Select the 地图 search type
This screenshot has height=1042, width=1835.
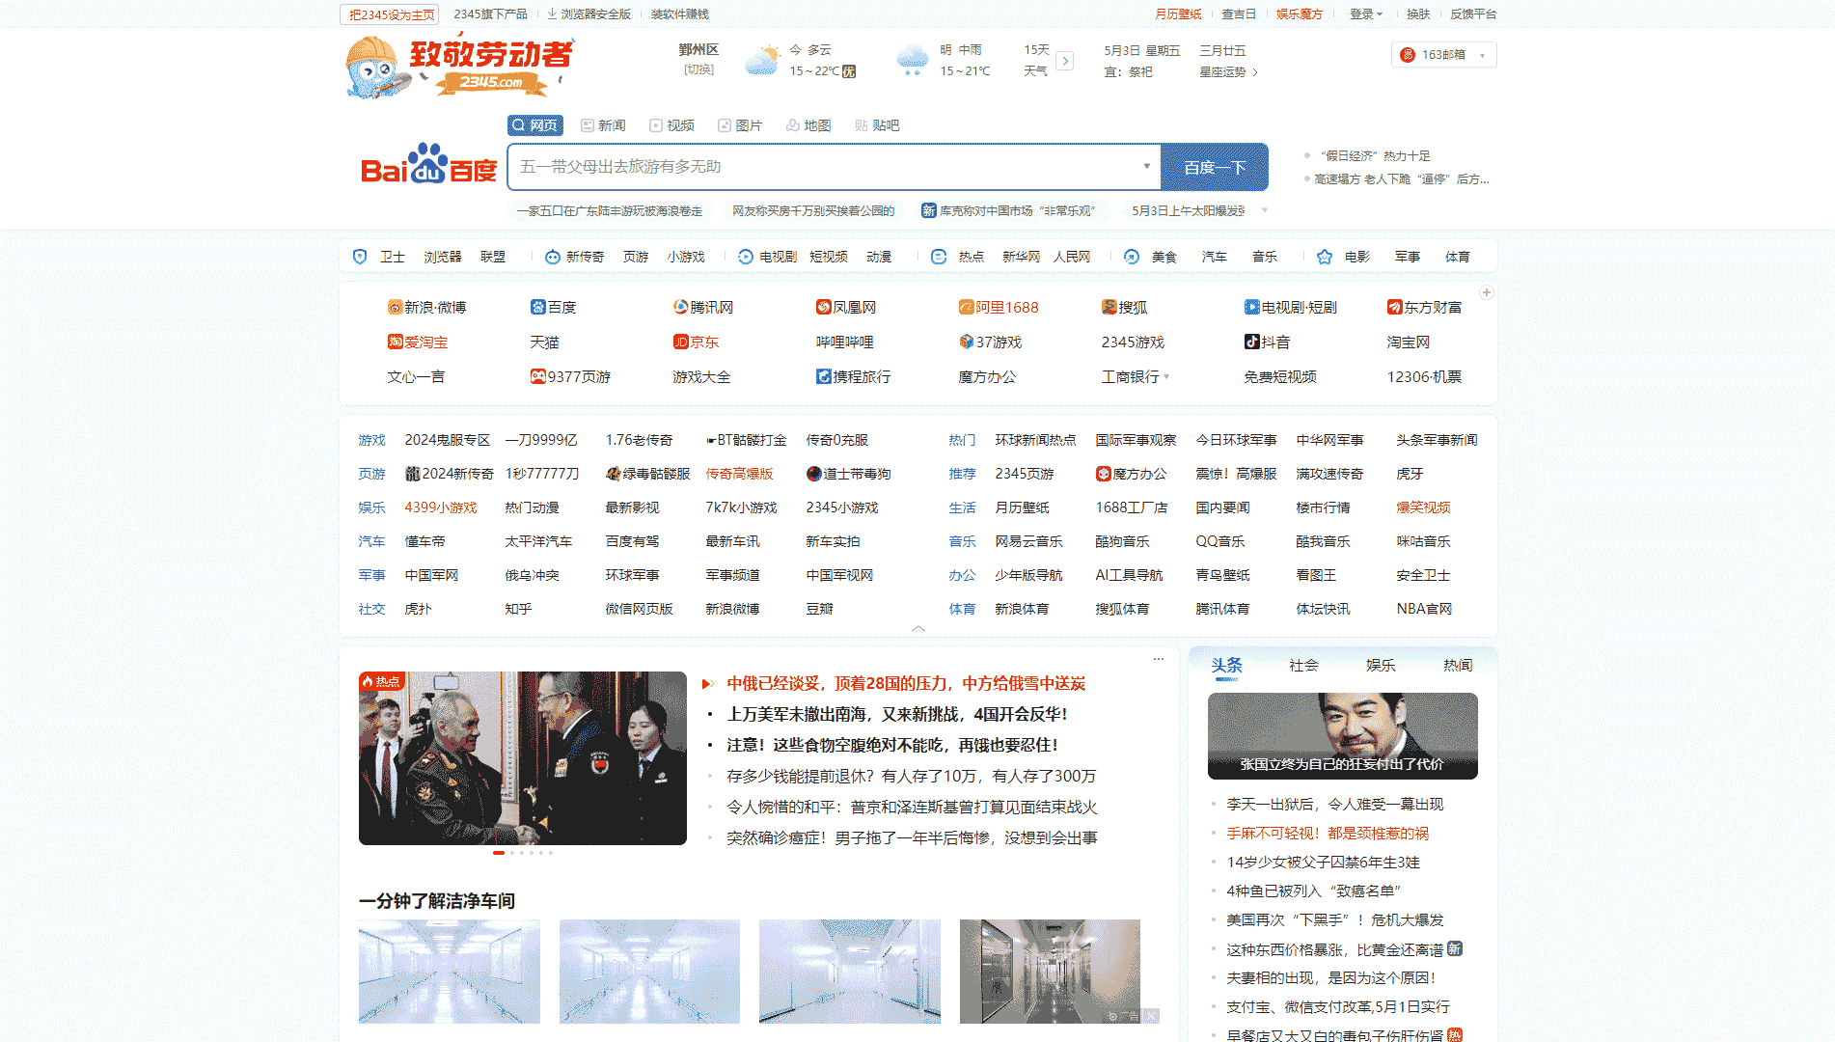click(808, 125)
